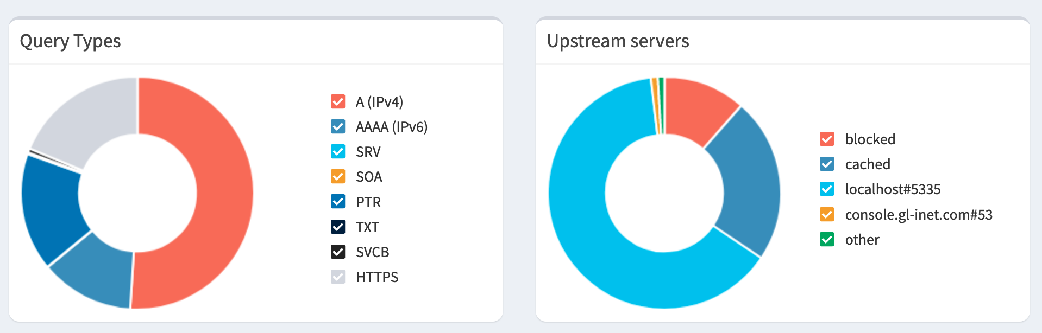Toggle the SVCB legend checkbox
Viewport: 1042px width, 333px height.
click(338, 252)
